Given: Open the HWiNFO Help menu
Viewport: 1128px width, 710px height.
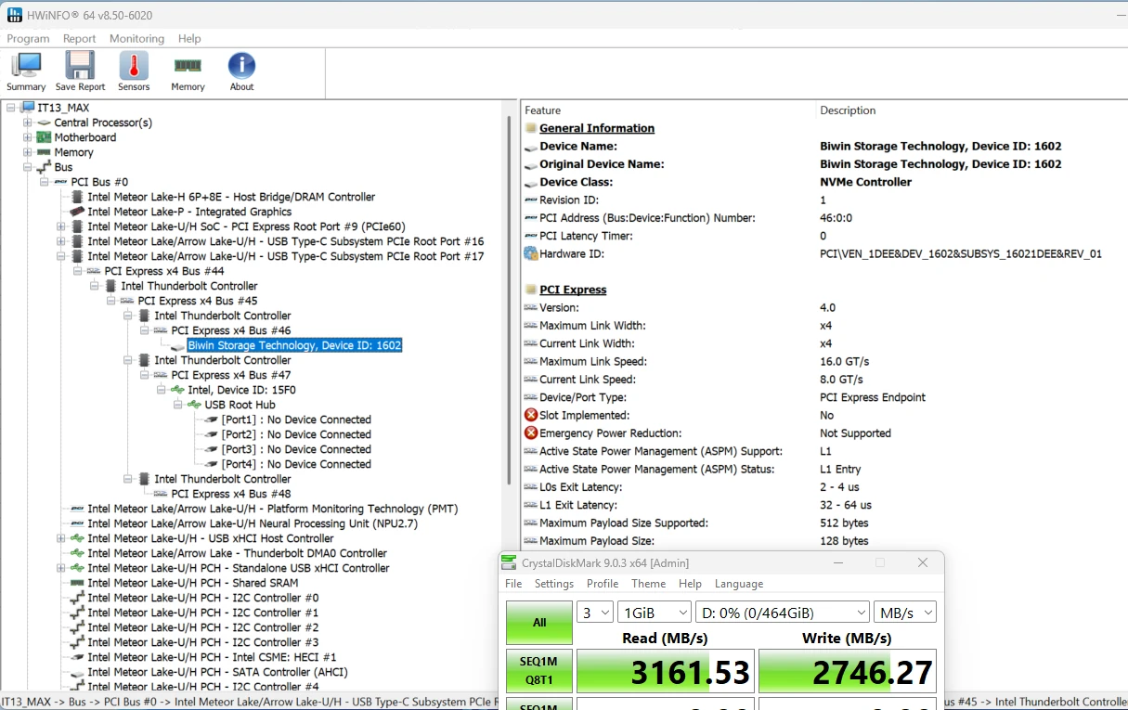Looking at the screenshot, I should pyautogui.click(x=189, y=39).
